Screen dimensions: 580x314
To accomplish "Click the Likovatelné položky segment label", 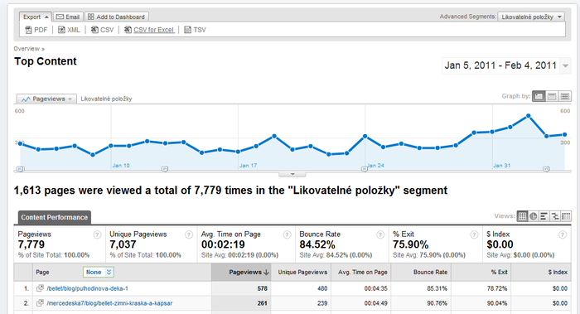I will [x=106, y=99].
